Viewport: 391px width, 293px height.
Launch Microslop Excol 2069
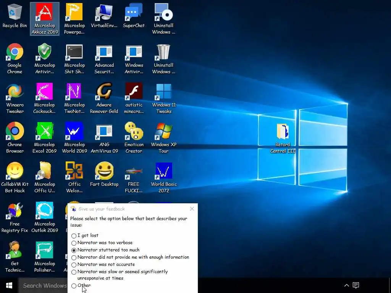(44, 138)
